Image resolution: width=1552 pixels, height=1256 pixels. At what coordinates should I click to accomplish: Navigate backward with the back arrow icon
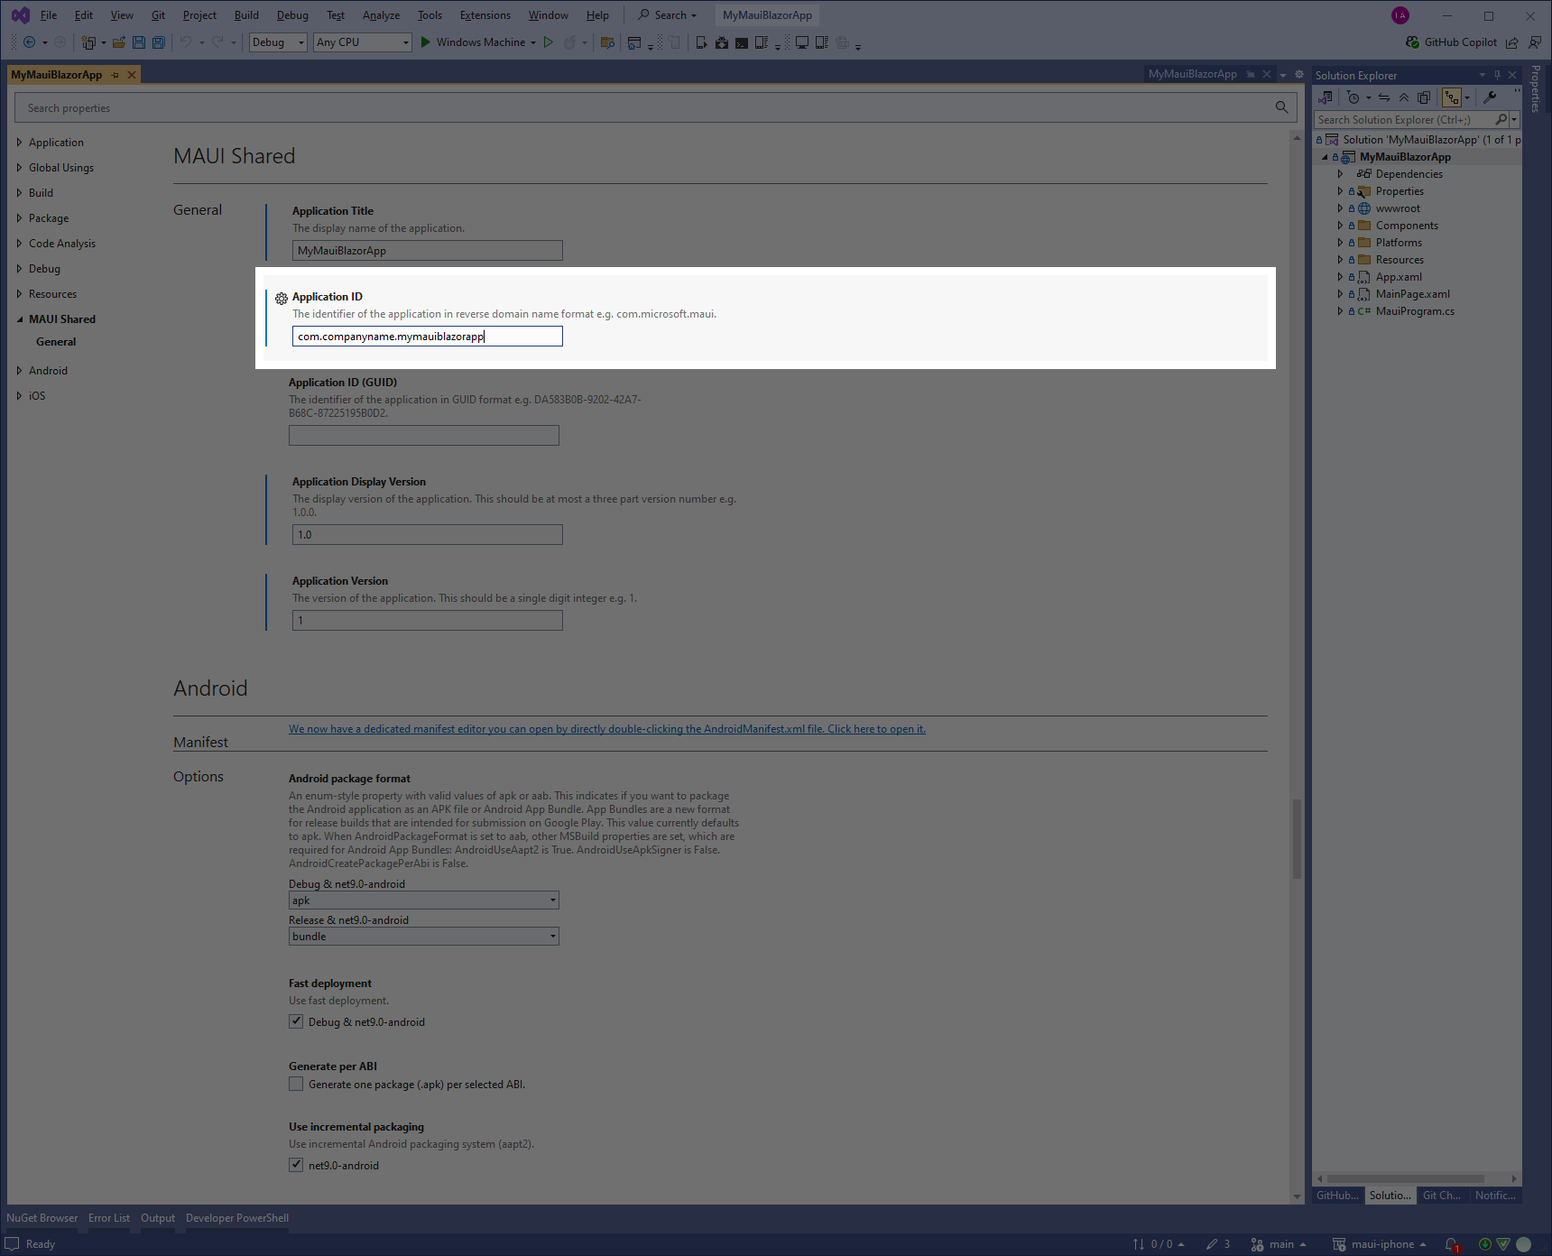[x=30, y=42]
